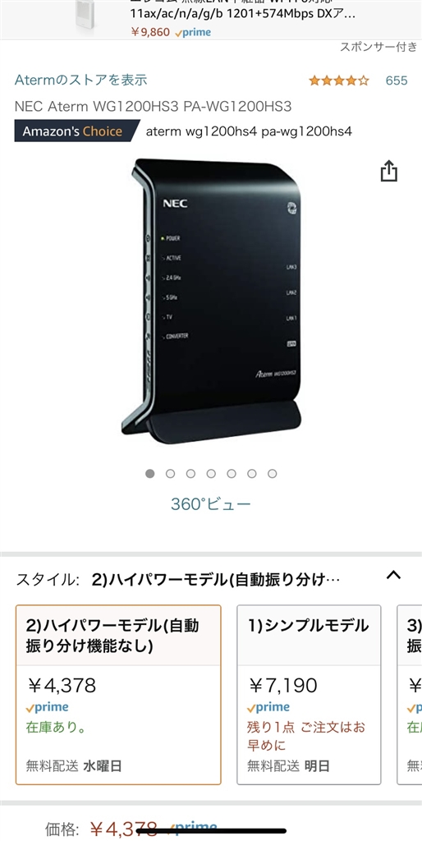Select the fourth image carousel dot
The height and width of the screenshot is (841, 422).
(211, 474)
